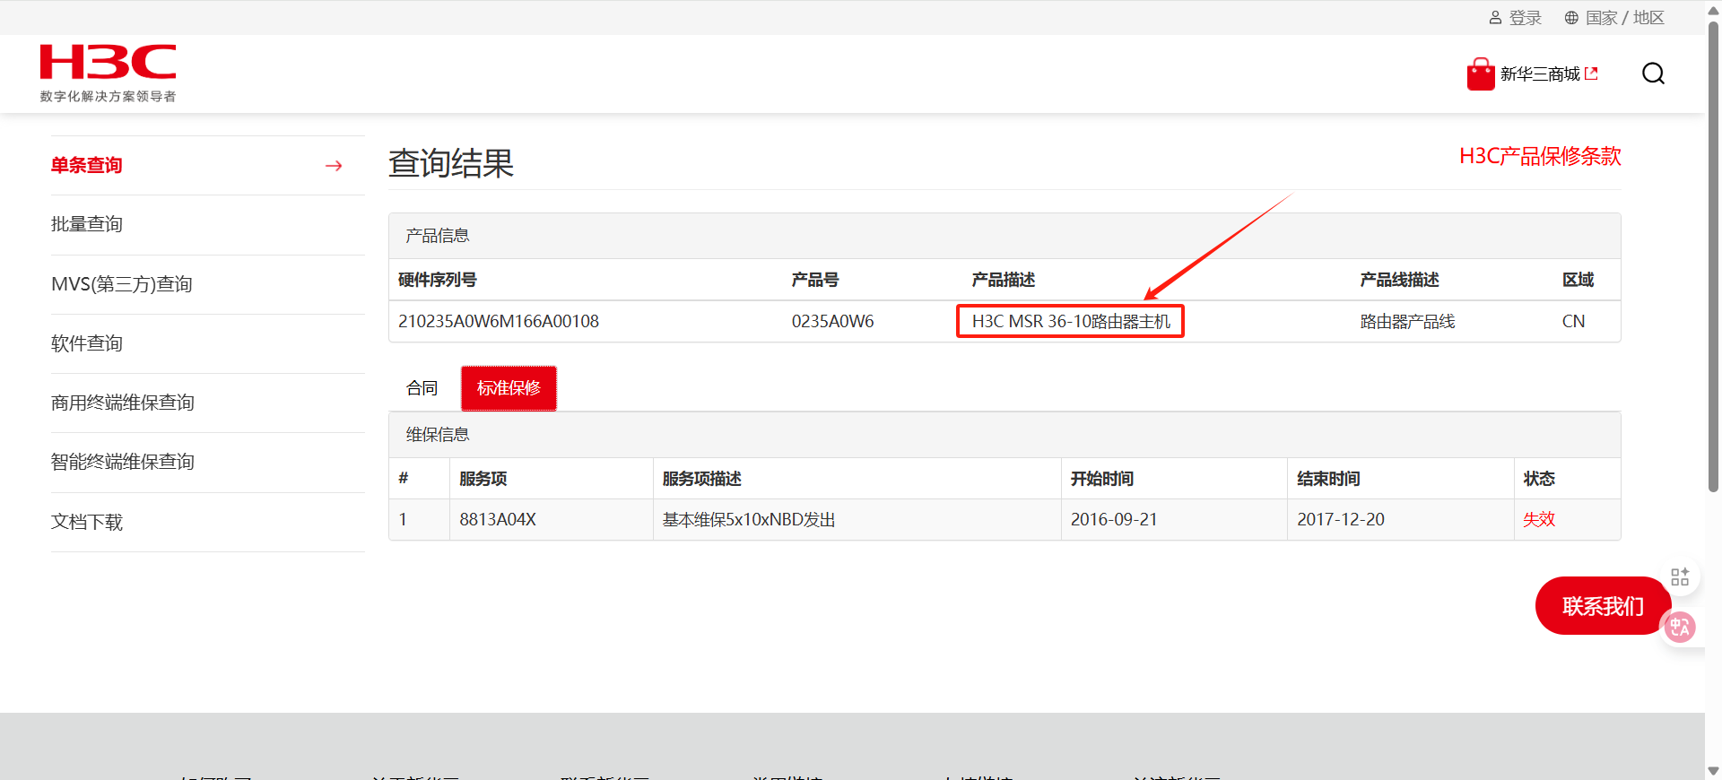Viewport: 1722px width, 780px height.
Task: Click 路由器产品线 cell
Action: coord(1407,321)
